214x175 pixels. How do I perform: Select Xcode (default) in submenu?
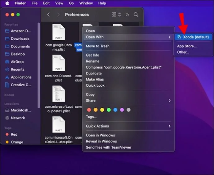(193, 37)
